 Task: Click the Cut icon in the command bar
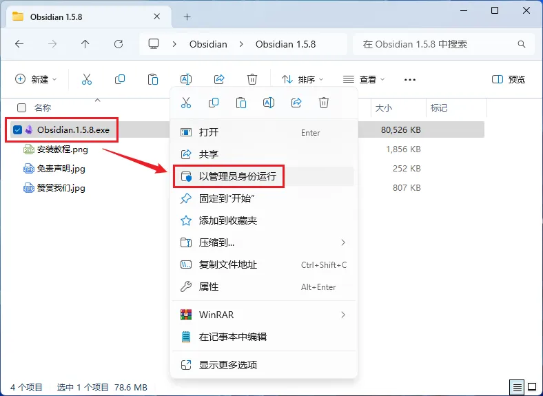pyautogui.click(x=87, y=79)
